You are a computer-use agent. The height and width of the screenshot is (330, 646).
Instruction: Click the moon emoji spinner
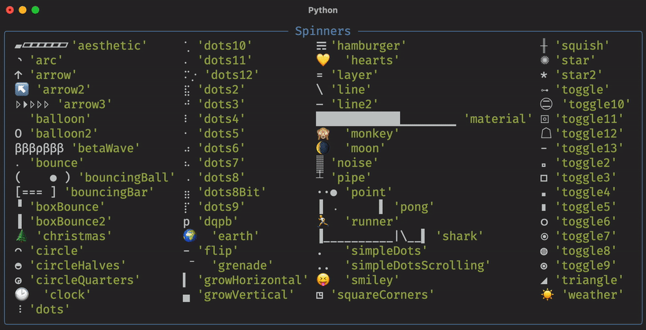click(322, 148)
